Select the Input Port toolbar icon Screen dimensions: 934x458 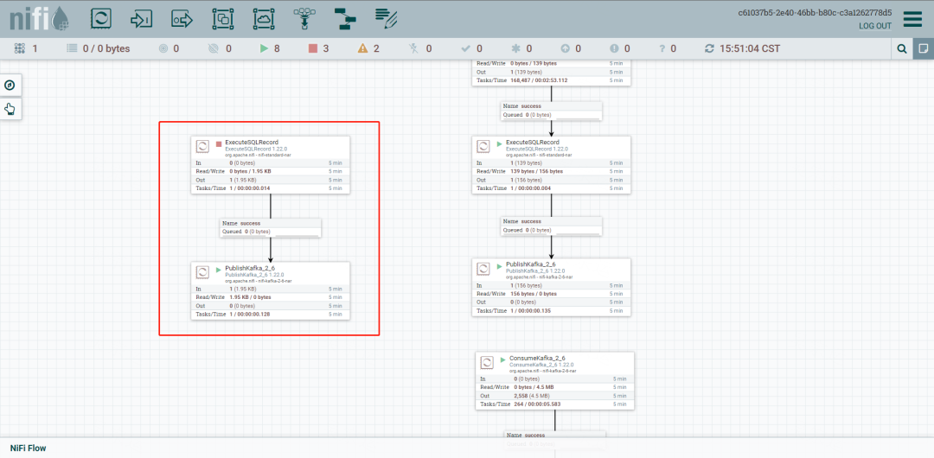(x=141, y=19)
